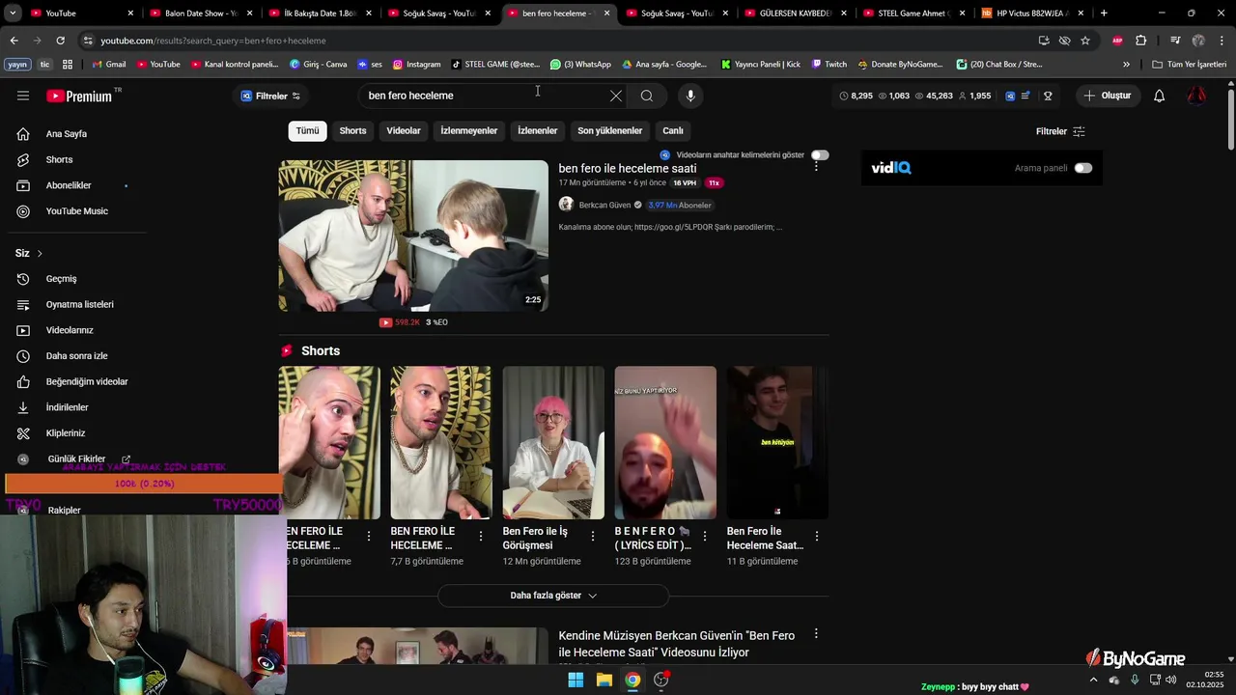Open the Gmail bookmark
The image size is (1236, 695).
click(109, 65)
